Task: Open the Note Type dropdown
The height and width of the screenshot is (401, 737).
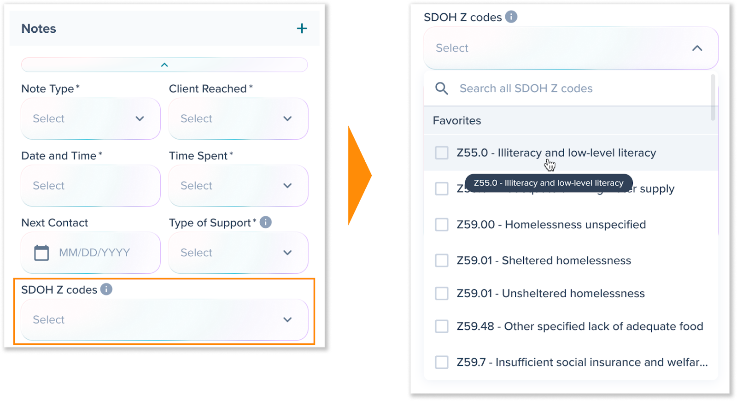Action: click(x=91, y=118)
